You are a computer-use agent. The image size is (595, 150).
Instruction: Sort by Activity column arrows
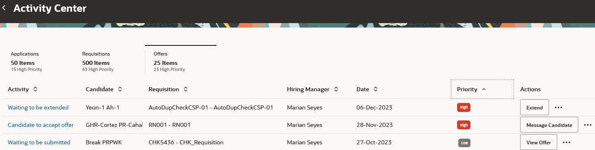tap(35, 89)
